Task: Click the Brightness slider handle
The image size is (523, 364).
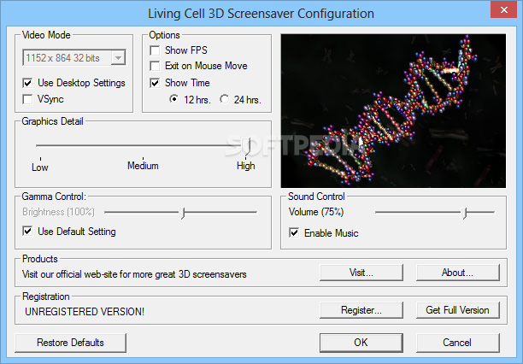Action: click(x=182, y=213)
